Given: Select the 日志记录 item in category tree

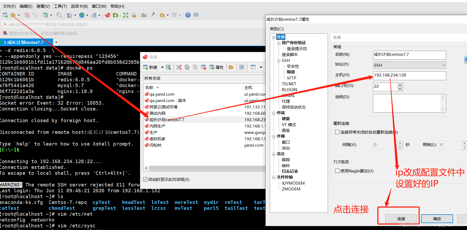Looking at the screenshot, I should click(290, 171).
